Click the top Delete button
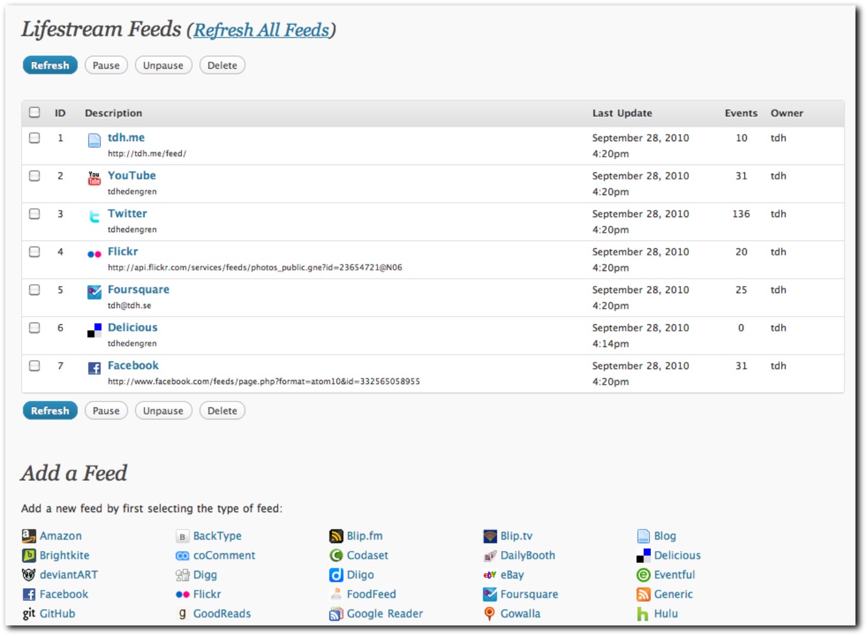The width and height of the screenshot is (867, 636). pyautogui.click(x=222, y=65)
